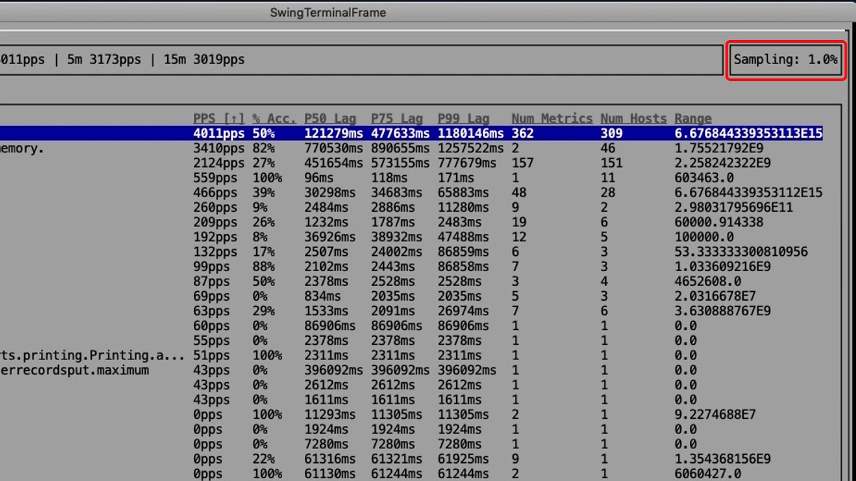The image size is (856, 481).
Task: Click range value 2.0316678E7
Action: point(716,296)
